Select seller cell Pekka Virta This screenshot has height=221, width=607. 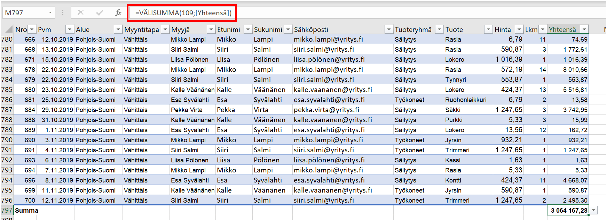click(x=192, y=110)
